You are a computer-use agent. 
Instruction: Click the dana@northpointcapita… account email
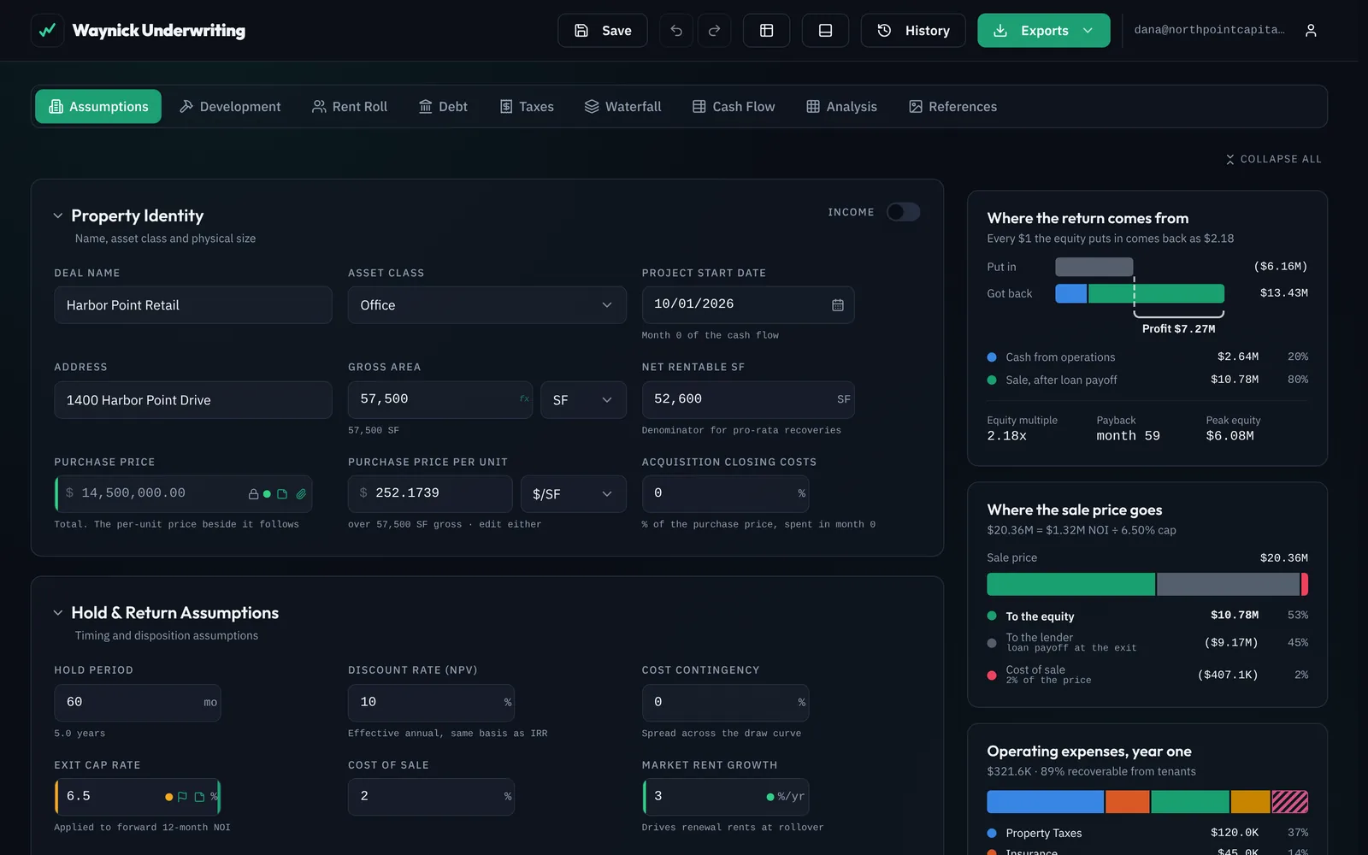click(x=1209, y=30)
